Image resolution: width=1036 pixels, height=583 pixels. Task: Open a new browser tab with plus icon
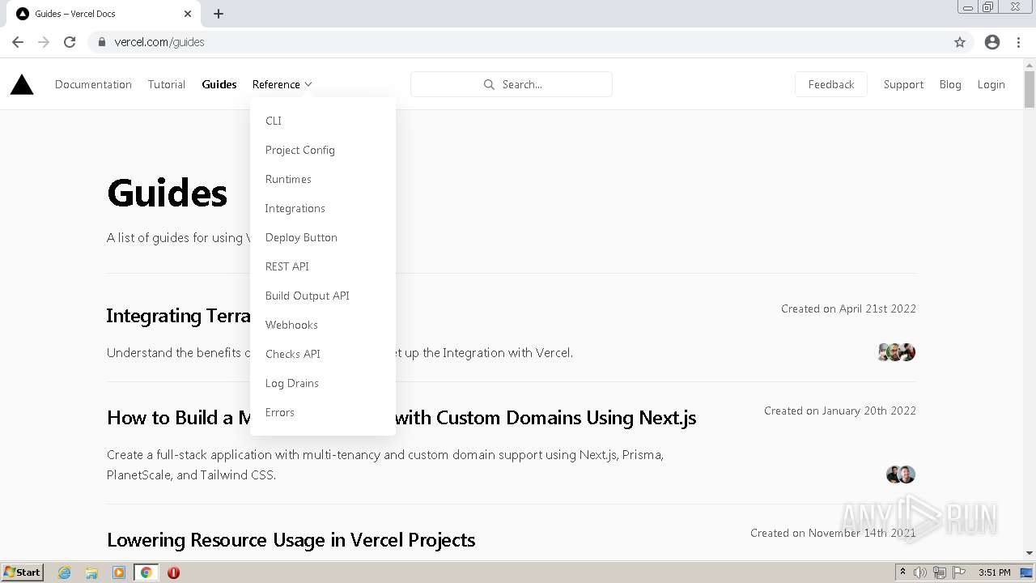click(x=219, y=14)
